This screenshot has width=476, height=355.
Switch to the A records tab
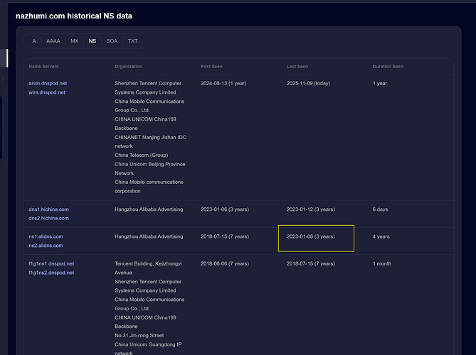tap(34, 41)
